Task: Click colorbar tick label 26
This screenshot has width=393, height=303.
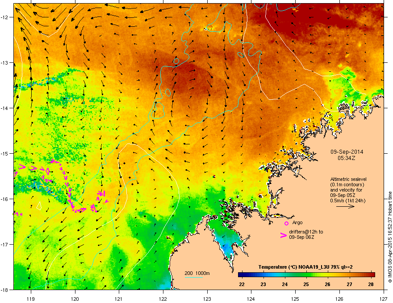Action: [328, 284]
